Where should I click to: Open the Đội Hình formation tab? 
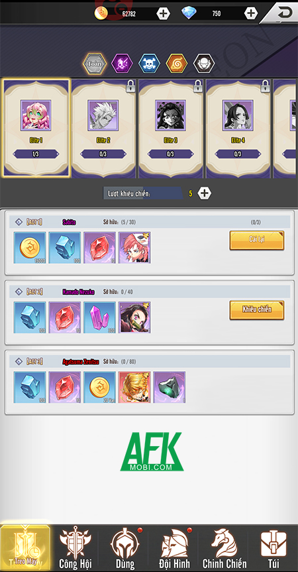(174, 548)
